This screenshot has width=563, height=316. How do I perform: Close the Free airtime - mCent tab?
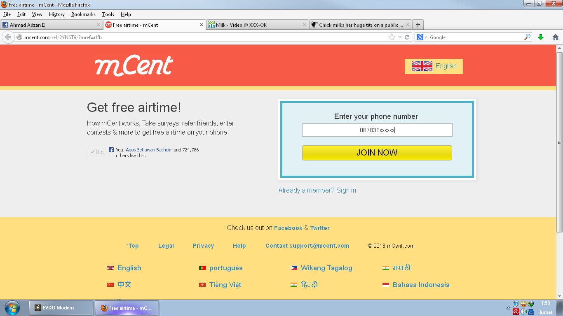pos(202,25)
